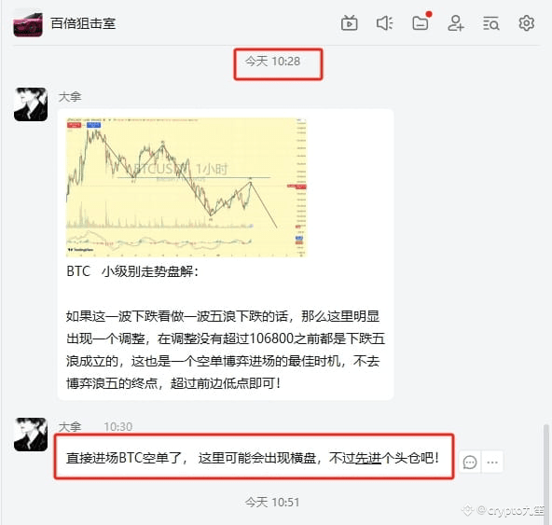
Task: Open the group files folder icon
Action: point(421,23)
